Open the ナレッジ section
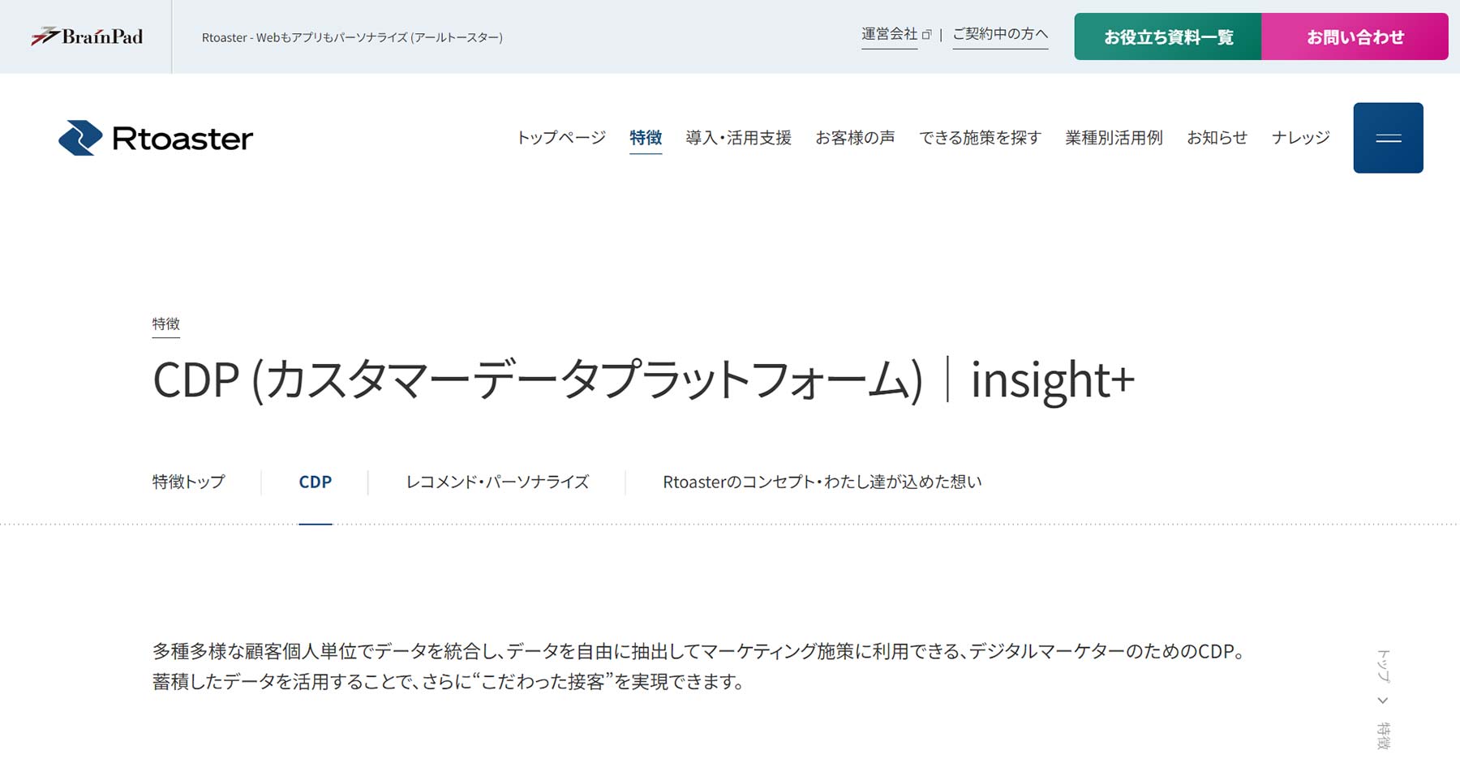The image size is (1460, 763). tap(1300, 137)
